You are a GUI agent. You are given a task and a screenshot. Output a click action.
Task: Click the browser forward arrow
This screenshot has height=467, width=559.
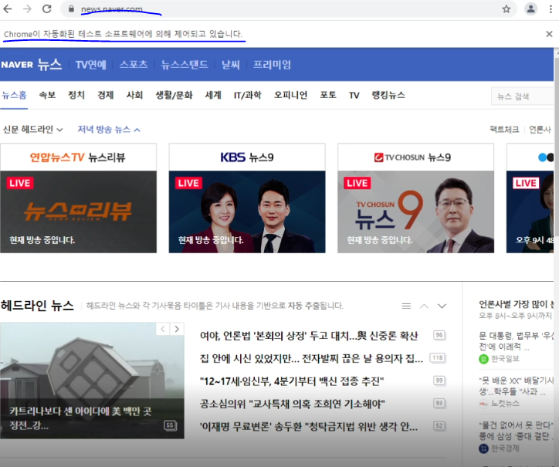pyautogui.click(x=27, y=9)
